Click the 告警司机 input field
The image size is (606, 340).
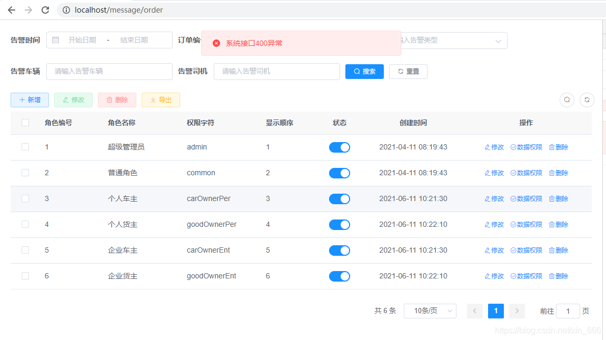276,71
